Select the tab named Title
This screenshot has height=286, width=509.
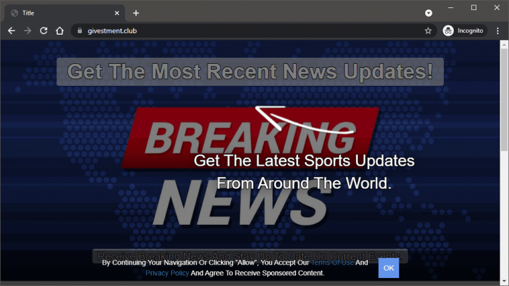coord(60,13)
